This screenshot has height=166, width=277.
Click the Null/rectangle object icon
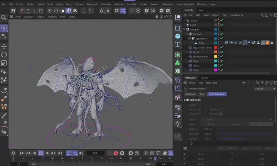tap(178, 28)
